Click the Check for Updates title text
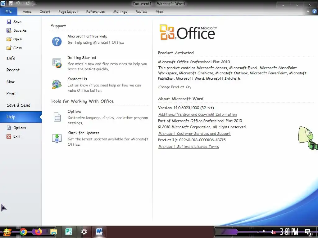The image size is (318, 238). (84, 133)
